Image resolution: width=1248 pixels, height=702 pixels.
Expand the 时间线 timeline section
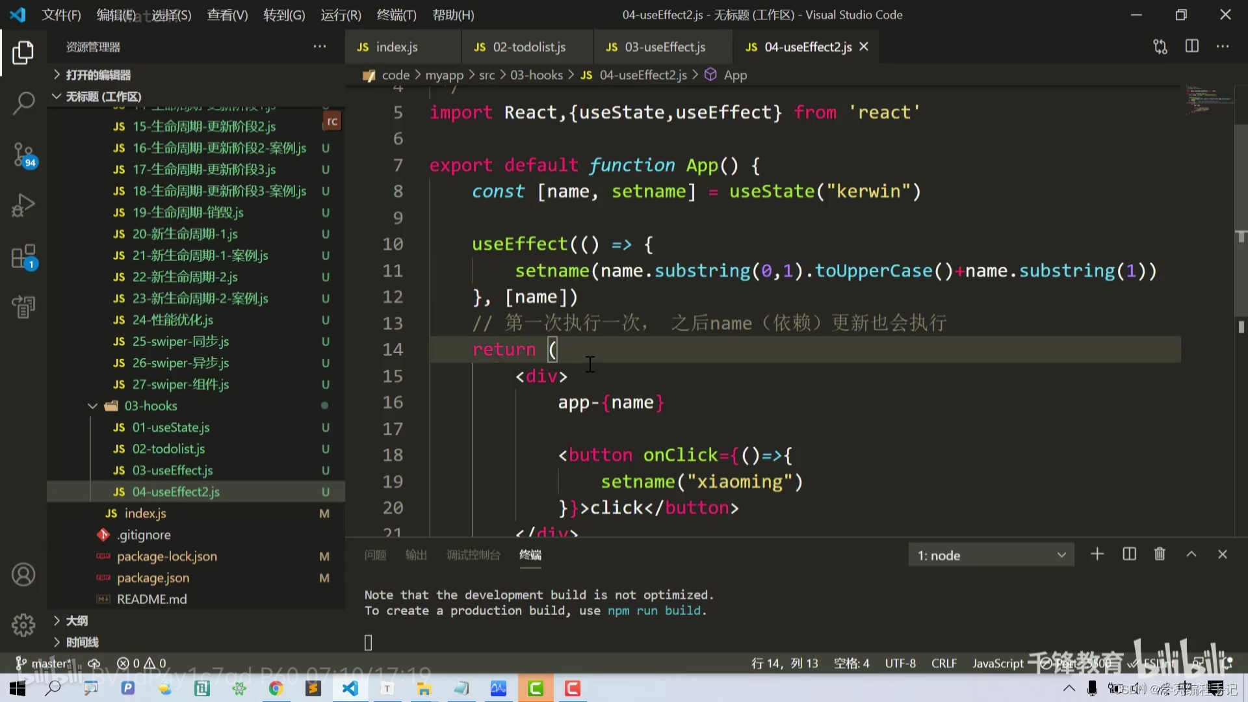82,642
